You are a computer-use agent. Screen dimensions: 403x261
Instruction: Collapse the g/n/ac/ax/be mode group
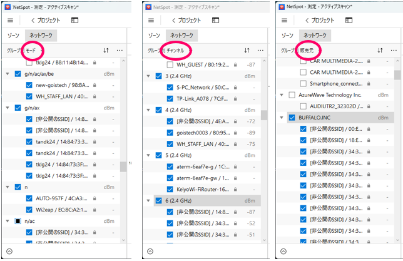[7, 74]
